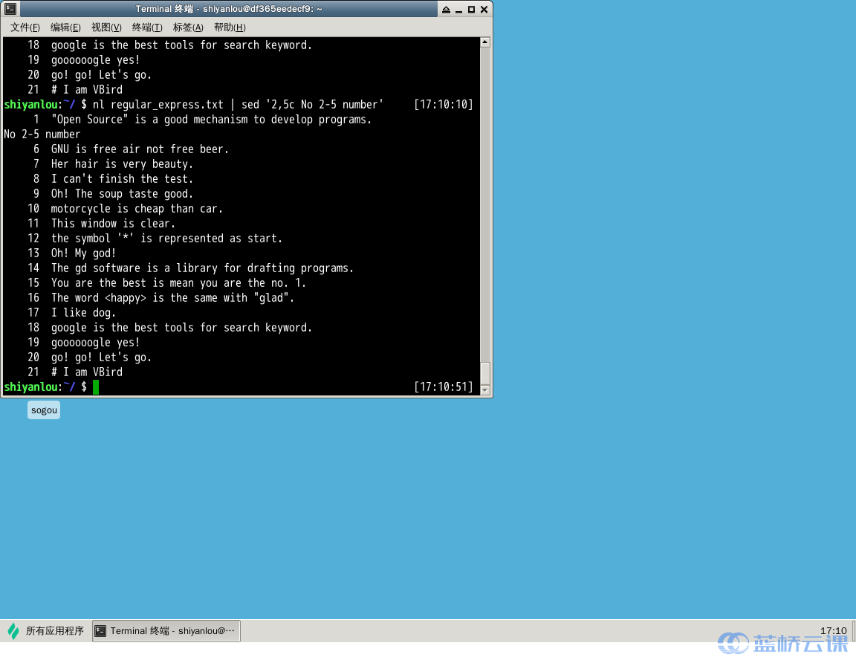Open the 文件(F) menu
The height and width of the screenshot is (666, 856).
pos(25,28)
